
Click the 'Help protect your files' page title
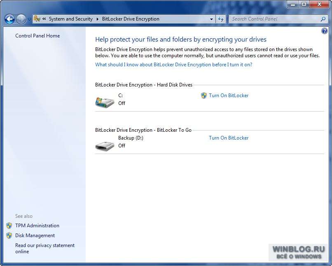(x=180, y=40)
